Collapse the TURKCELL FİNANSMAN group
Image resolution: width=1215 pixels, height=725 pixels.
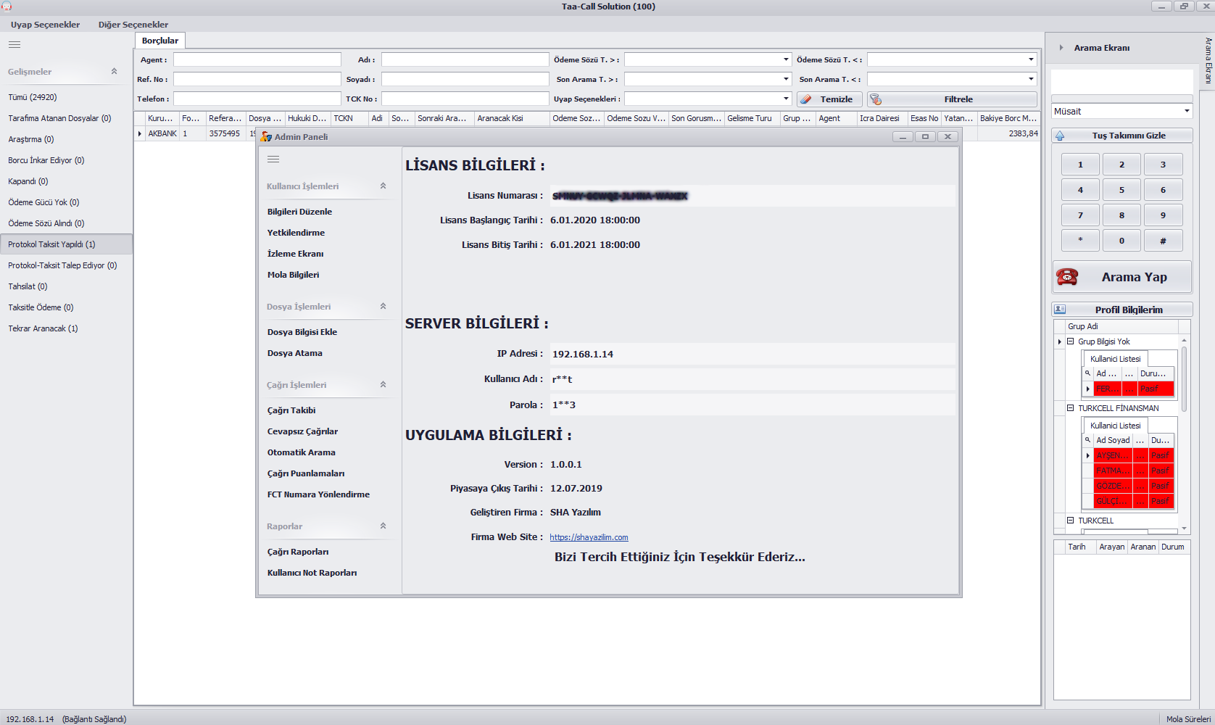pos(1070,408)
